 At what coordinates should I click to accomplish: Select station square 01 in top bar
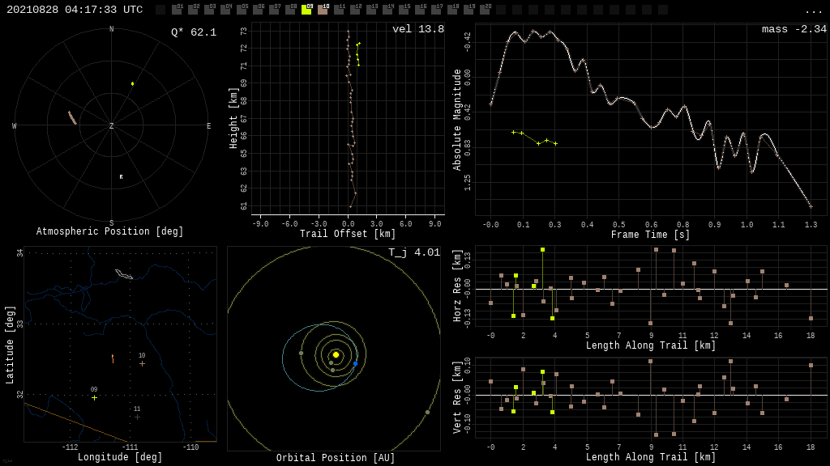(x=177, y=10)
